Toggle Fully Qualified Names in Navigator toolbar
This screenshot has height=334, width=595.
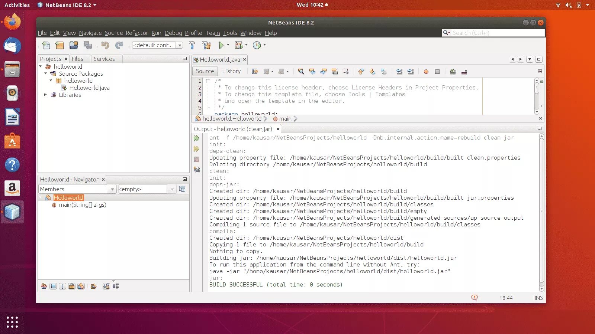(x=94, y=286)
